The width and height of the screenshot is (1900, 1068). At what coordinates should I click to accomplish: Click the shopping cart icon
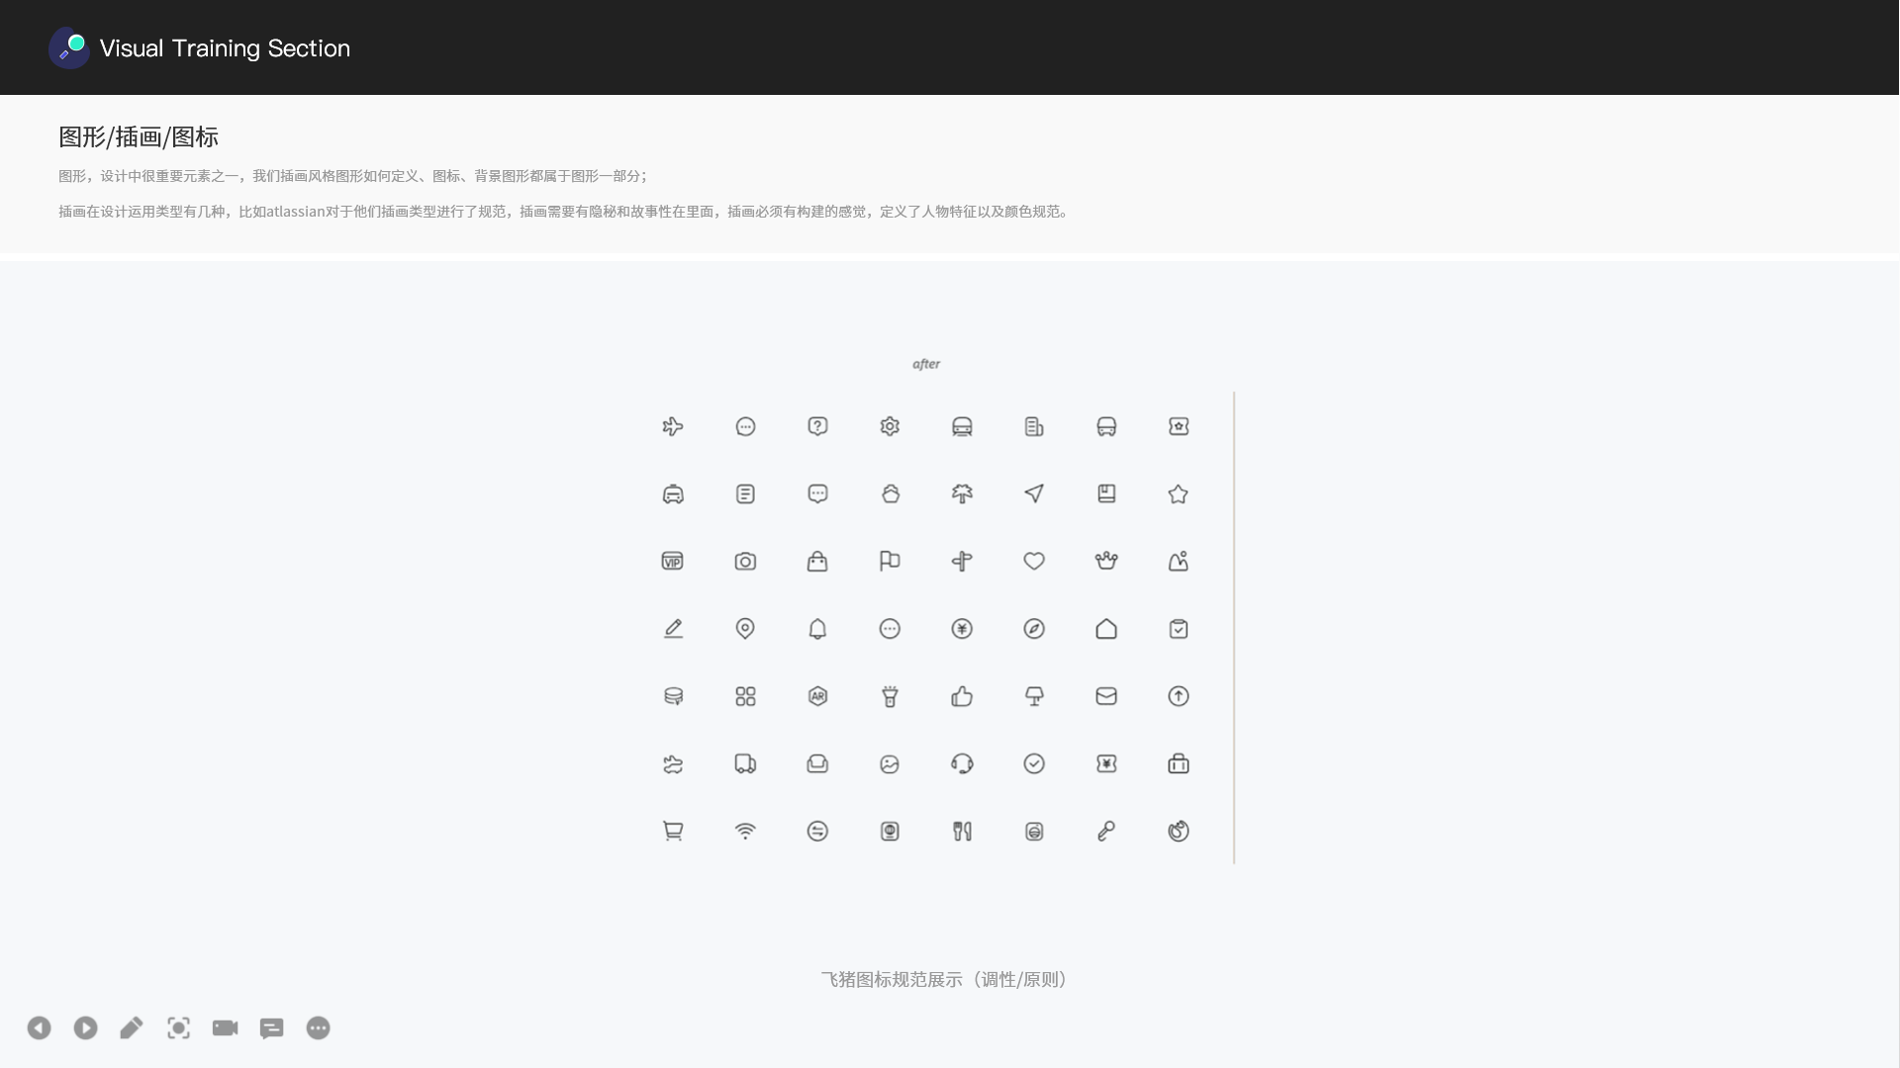tap(673, 831)
